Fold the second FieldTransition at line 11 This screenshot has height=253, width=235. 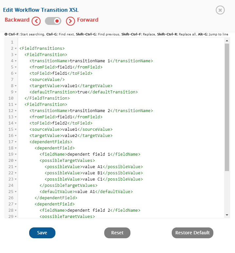click(x=16, y=105)
